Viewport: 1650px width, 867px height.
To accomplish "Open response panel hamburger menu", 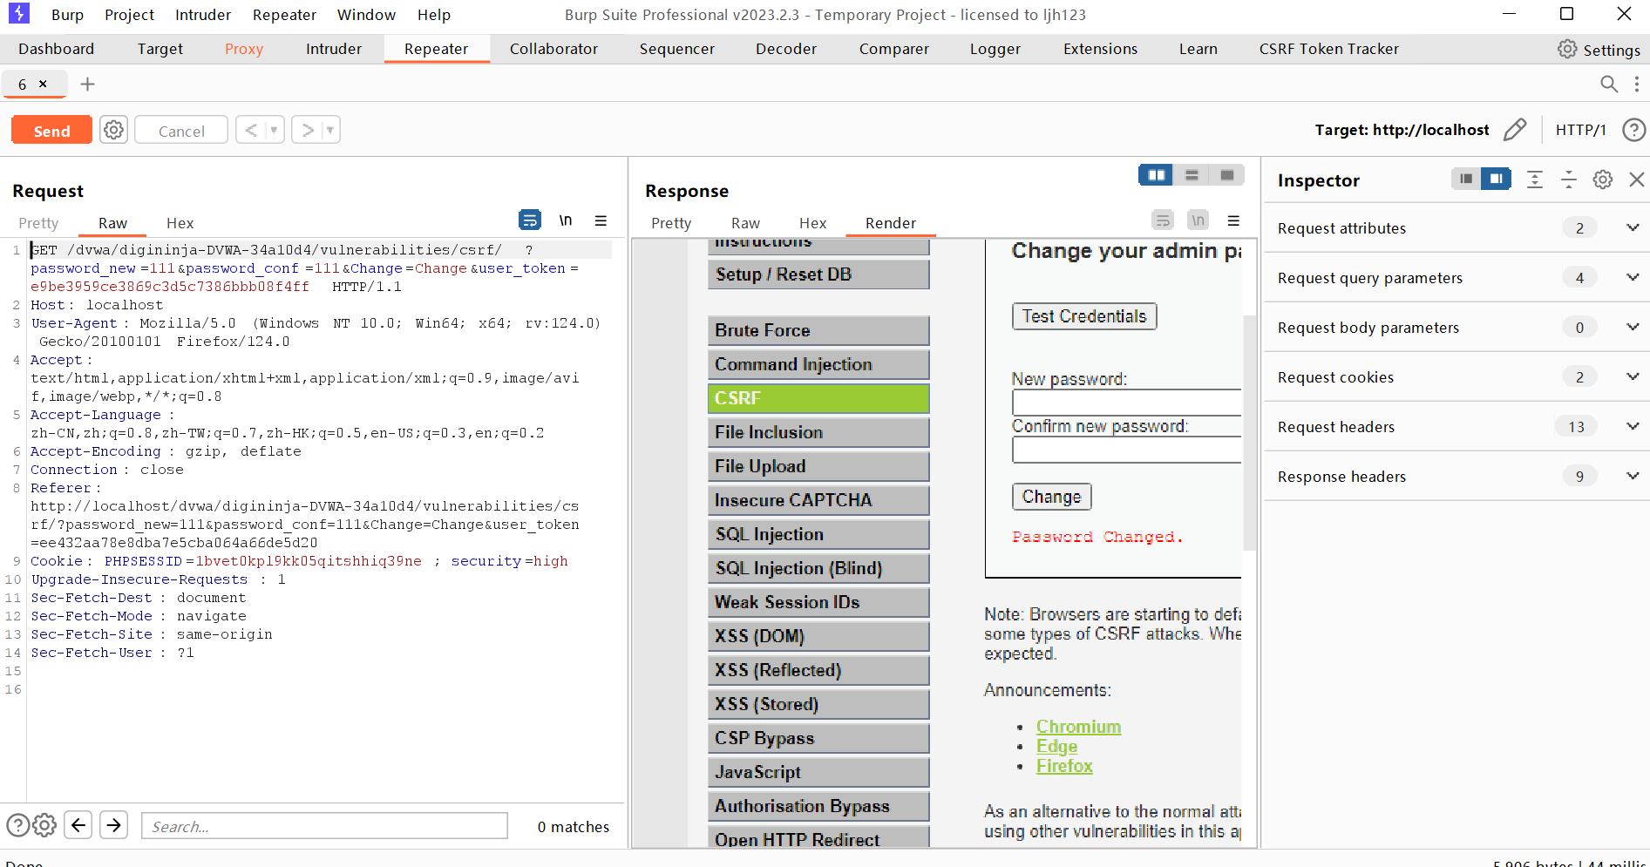I will tap(1233, 220).
